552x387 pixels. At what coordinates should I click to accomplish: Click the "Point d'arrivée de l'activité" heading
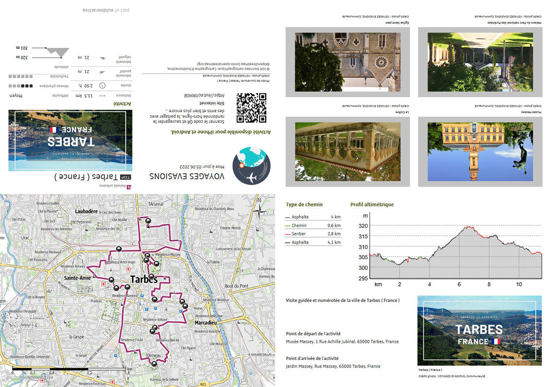click(312, 358)
